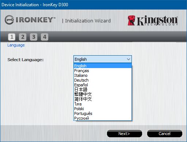Select 日本語 (Japanese) option
The height and width of the screenshot is (142, 187).
click(x=103, y=90)
